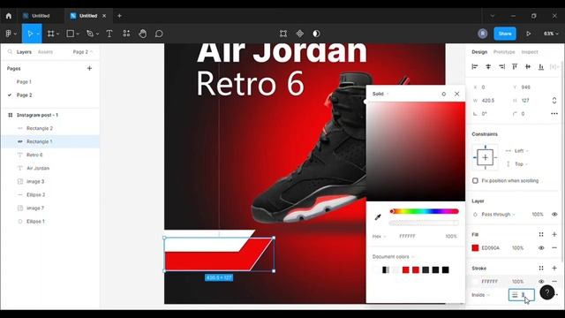The image size is (565, 318).
Task: Click the search icon in Layers panel
Action: point(10,52)
